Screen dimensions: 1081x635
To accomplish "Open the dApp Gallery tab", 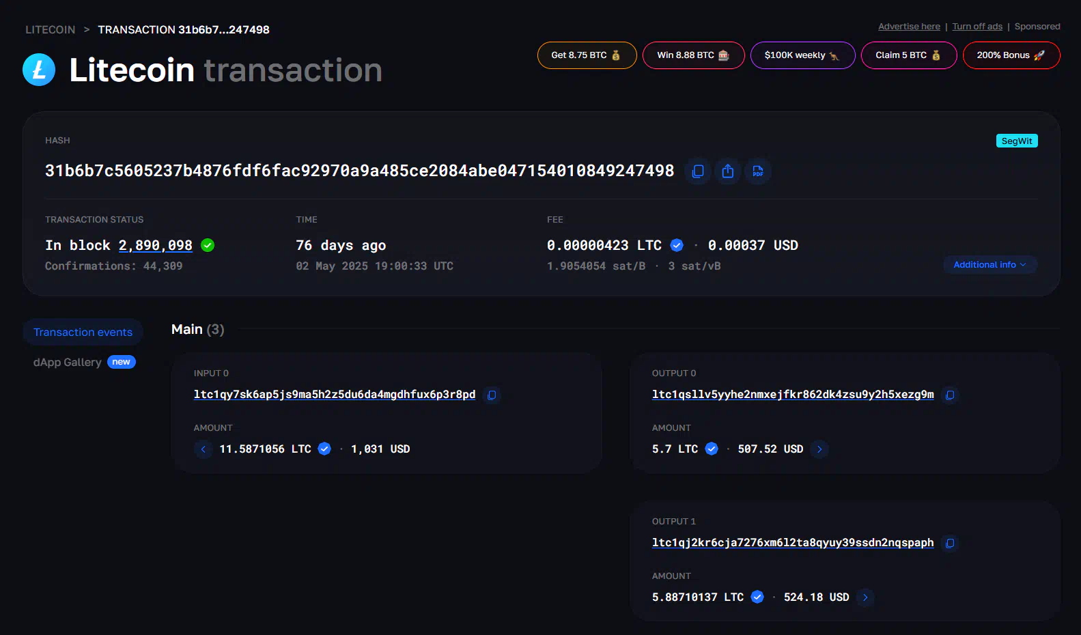I will click(67, 362).
